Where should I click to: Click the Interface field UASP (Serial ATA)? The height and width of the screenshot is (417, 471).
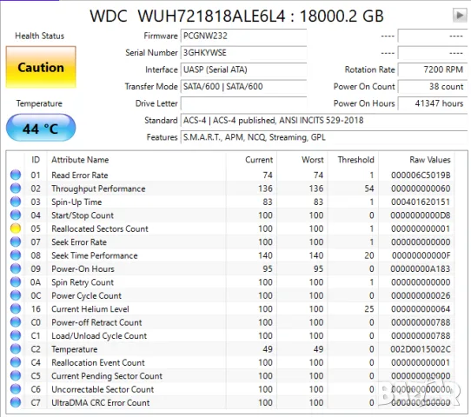click(243, 69)
